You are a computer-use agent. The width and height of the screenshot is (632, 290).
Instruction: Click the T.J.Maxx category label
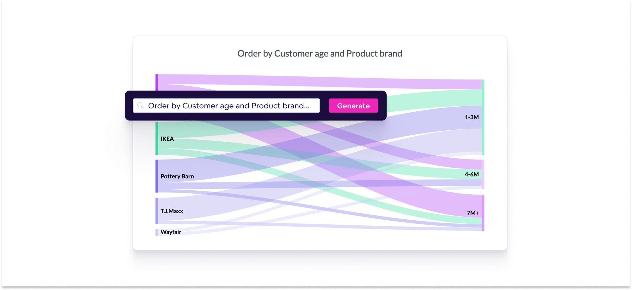pos(172,211)
